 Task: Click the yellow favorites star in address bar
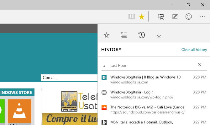click(142, 17)
